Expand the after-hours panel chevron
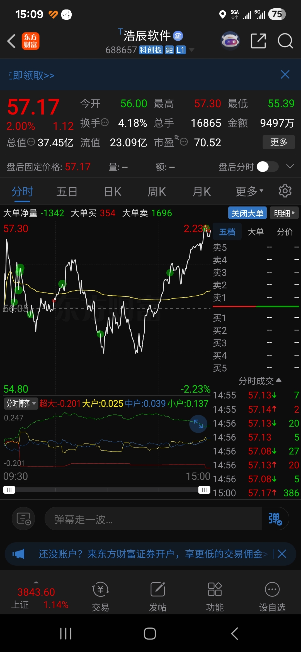The width and height of the screenshot is (301, 652). tap(290, 166)
